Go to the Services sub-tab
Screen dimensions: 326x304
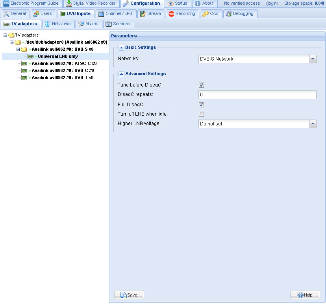pyautogui.click(x=119, y=24)
